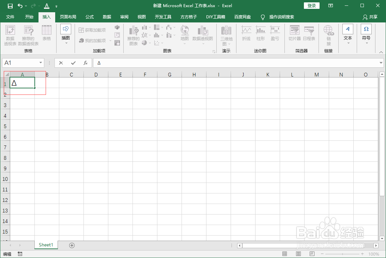The height and width of the screenshot is (258, 386).
Task: Add new sheet with plus icon
Action: click(x=72, y=245)
